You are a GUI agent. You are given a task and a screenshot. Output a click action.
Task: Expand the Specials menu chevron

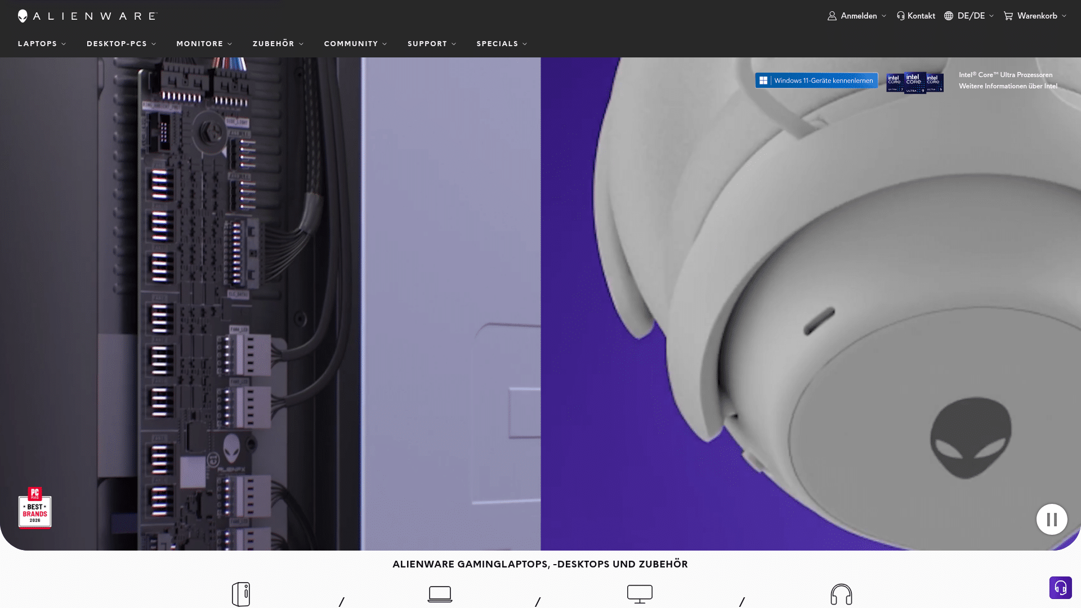pyautogui.click(x=525, y=44)
